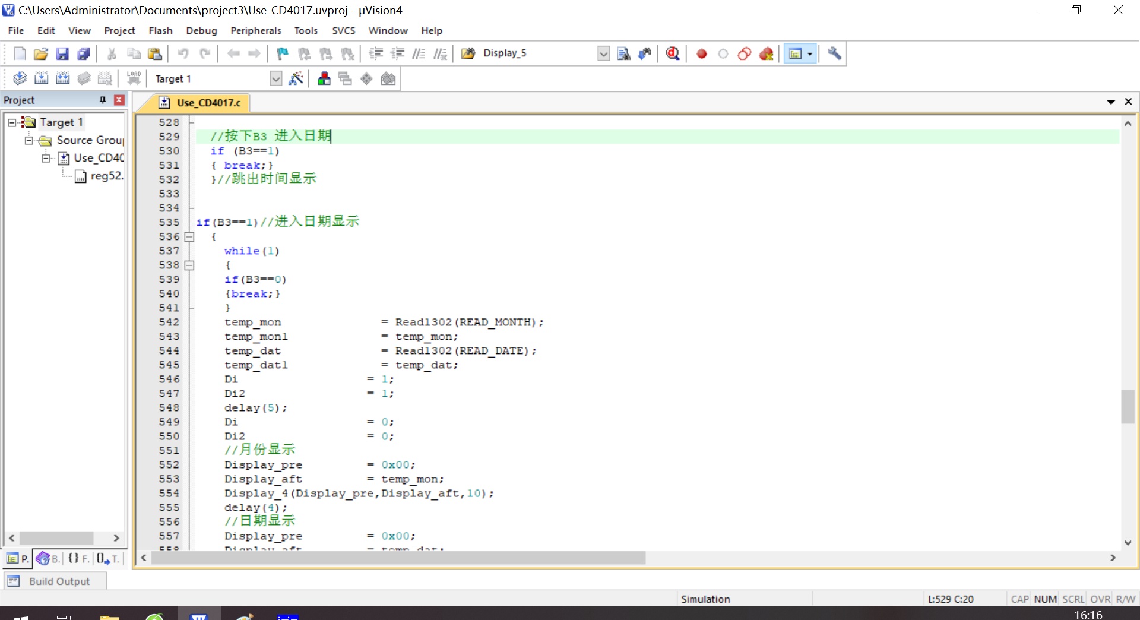Screen dimensions: 1140x620
Task: Open Manage Components colored blocks icon
Action: tap(324, 78)
